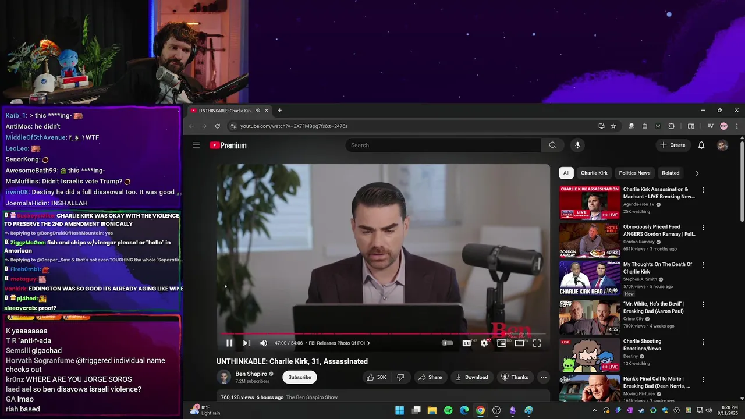The height and width of the screenshot is (419, 745).
Task: Open options for Gordon Ramsay 'Obnoxiously Priced Food' video
Action: (703, 228)
